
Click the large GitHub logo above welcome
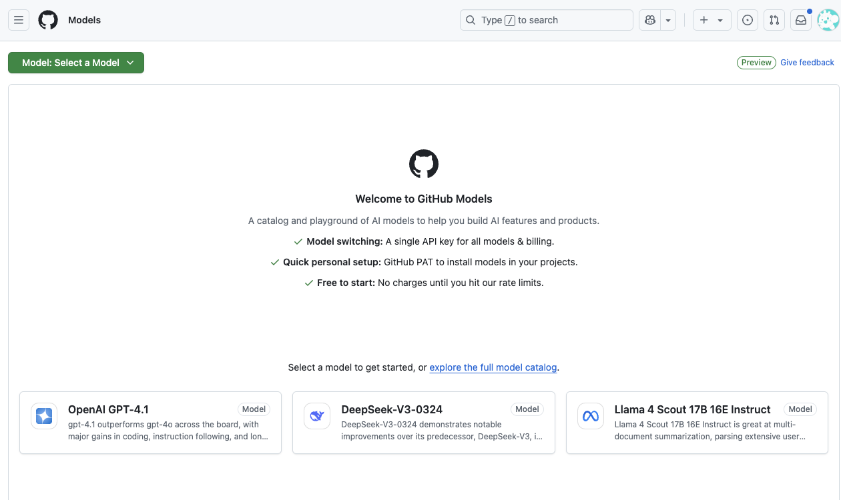point(424,164)
